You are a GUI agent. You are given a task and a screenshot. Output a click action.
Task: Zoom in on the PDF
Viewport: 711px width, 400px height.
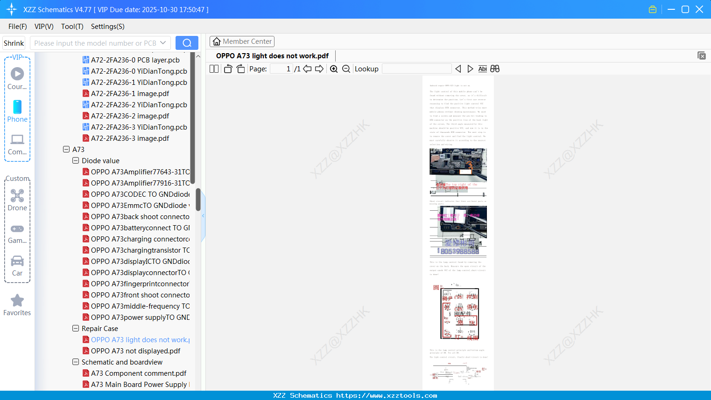(x=334, y=69)
